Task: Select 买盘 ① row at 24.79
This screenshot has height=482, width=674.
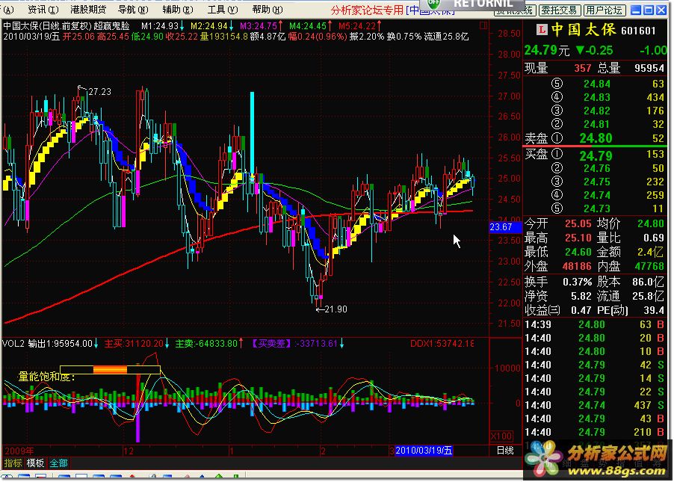Action: (x=595, y=155)
